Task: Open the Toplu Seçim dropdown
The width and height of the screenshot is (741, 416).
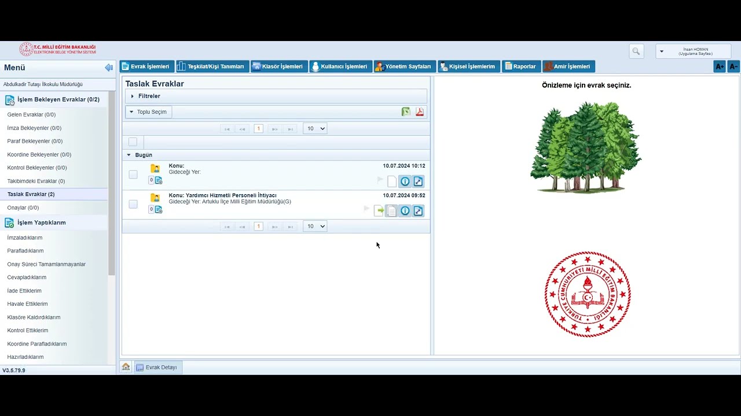Action: click(x=148, y=112)
